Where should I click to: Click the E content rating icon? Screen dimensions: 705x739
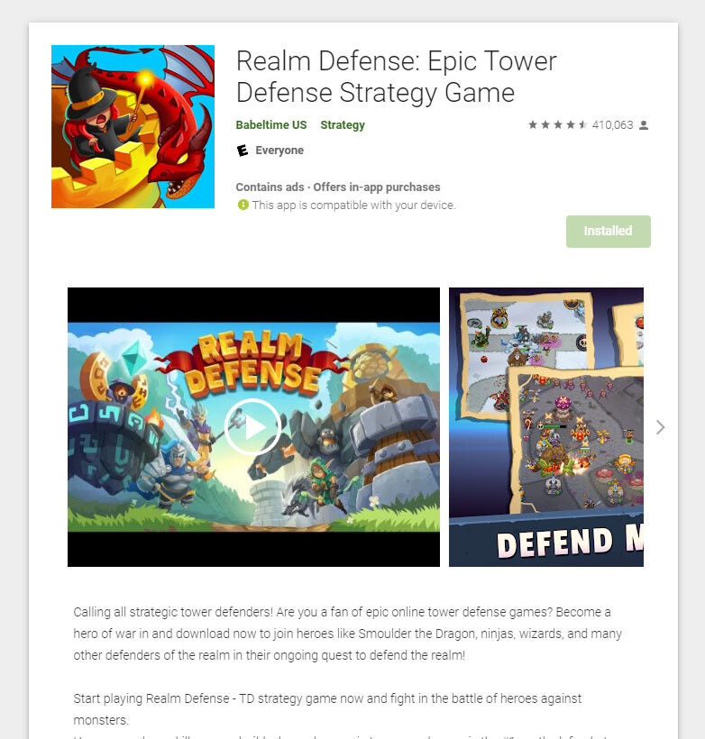click(243, 151)
